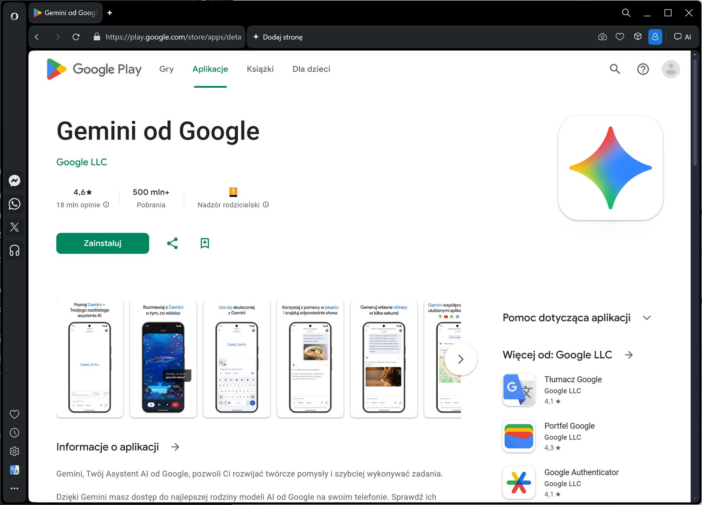Open the Tłumacz Google app icon
This screenshot has width=702, height=505.
[x=519, y=390]
